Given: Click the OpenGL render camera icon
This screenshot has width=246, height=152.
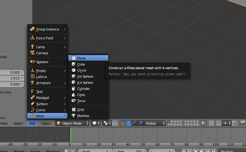Looking at the screenshot, I should tap(242, 123).
